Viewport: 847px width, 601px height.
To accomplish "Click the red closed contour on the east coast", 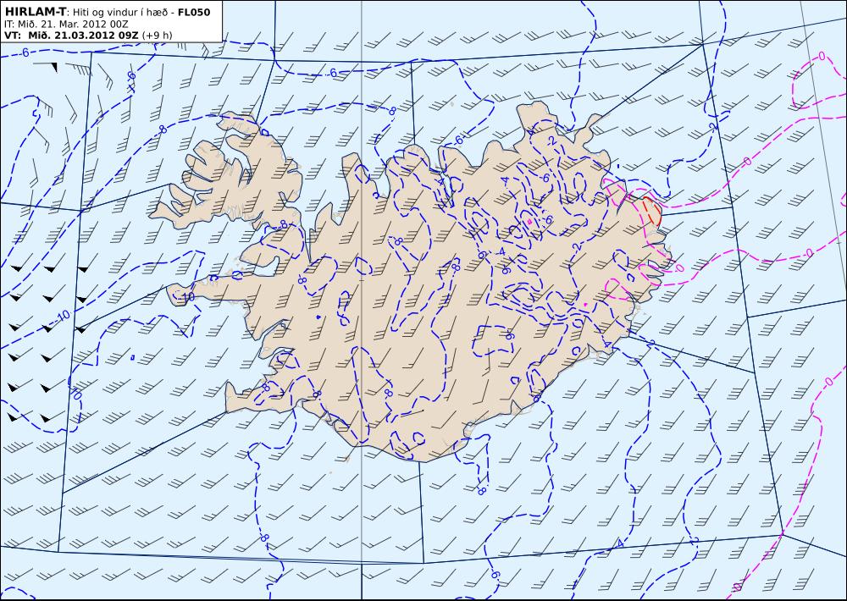I will (x=652, y=211).
